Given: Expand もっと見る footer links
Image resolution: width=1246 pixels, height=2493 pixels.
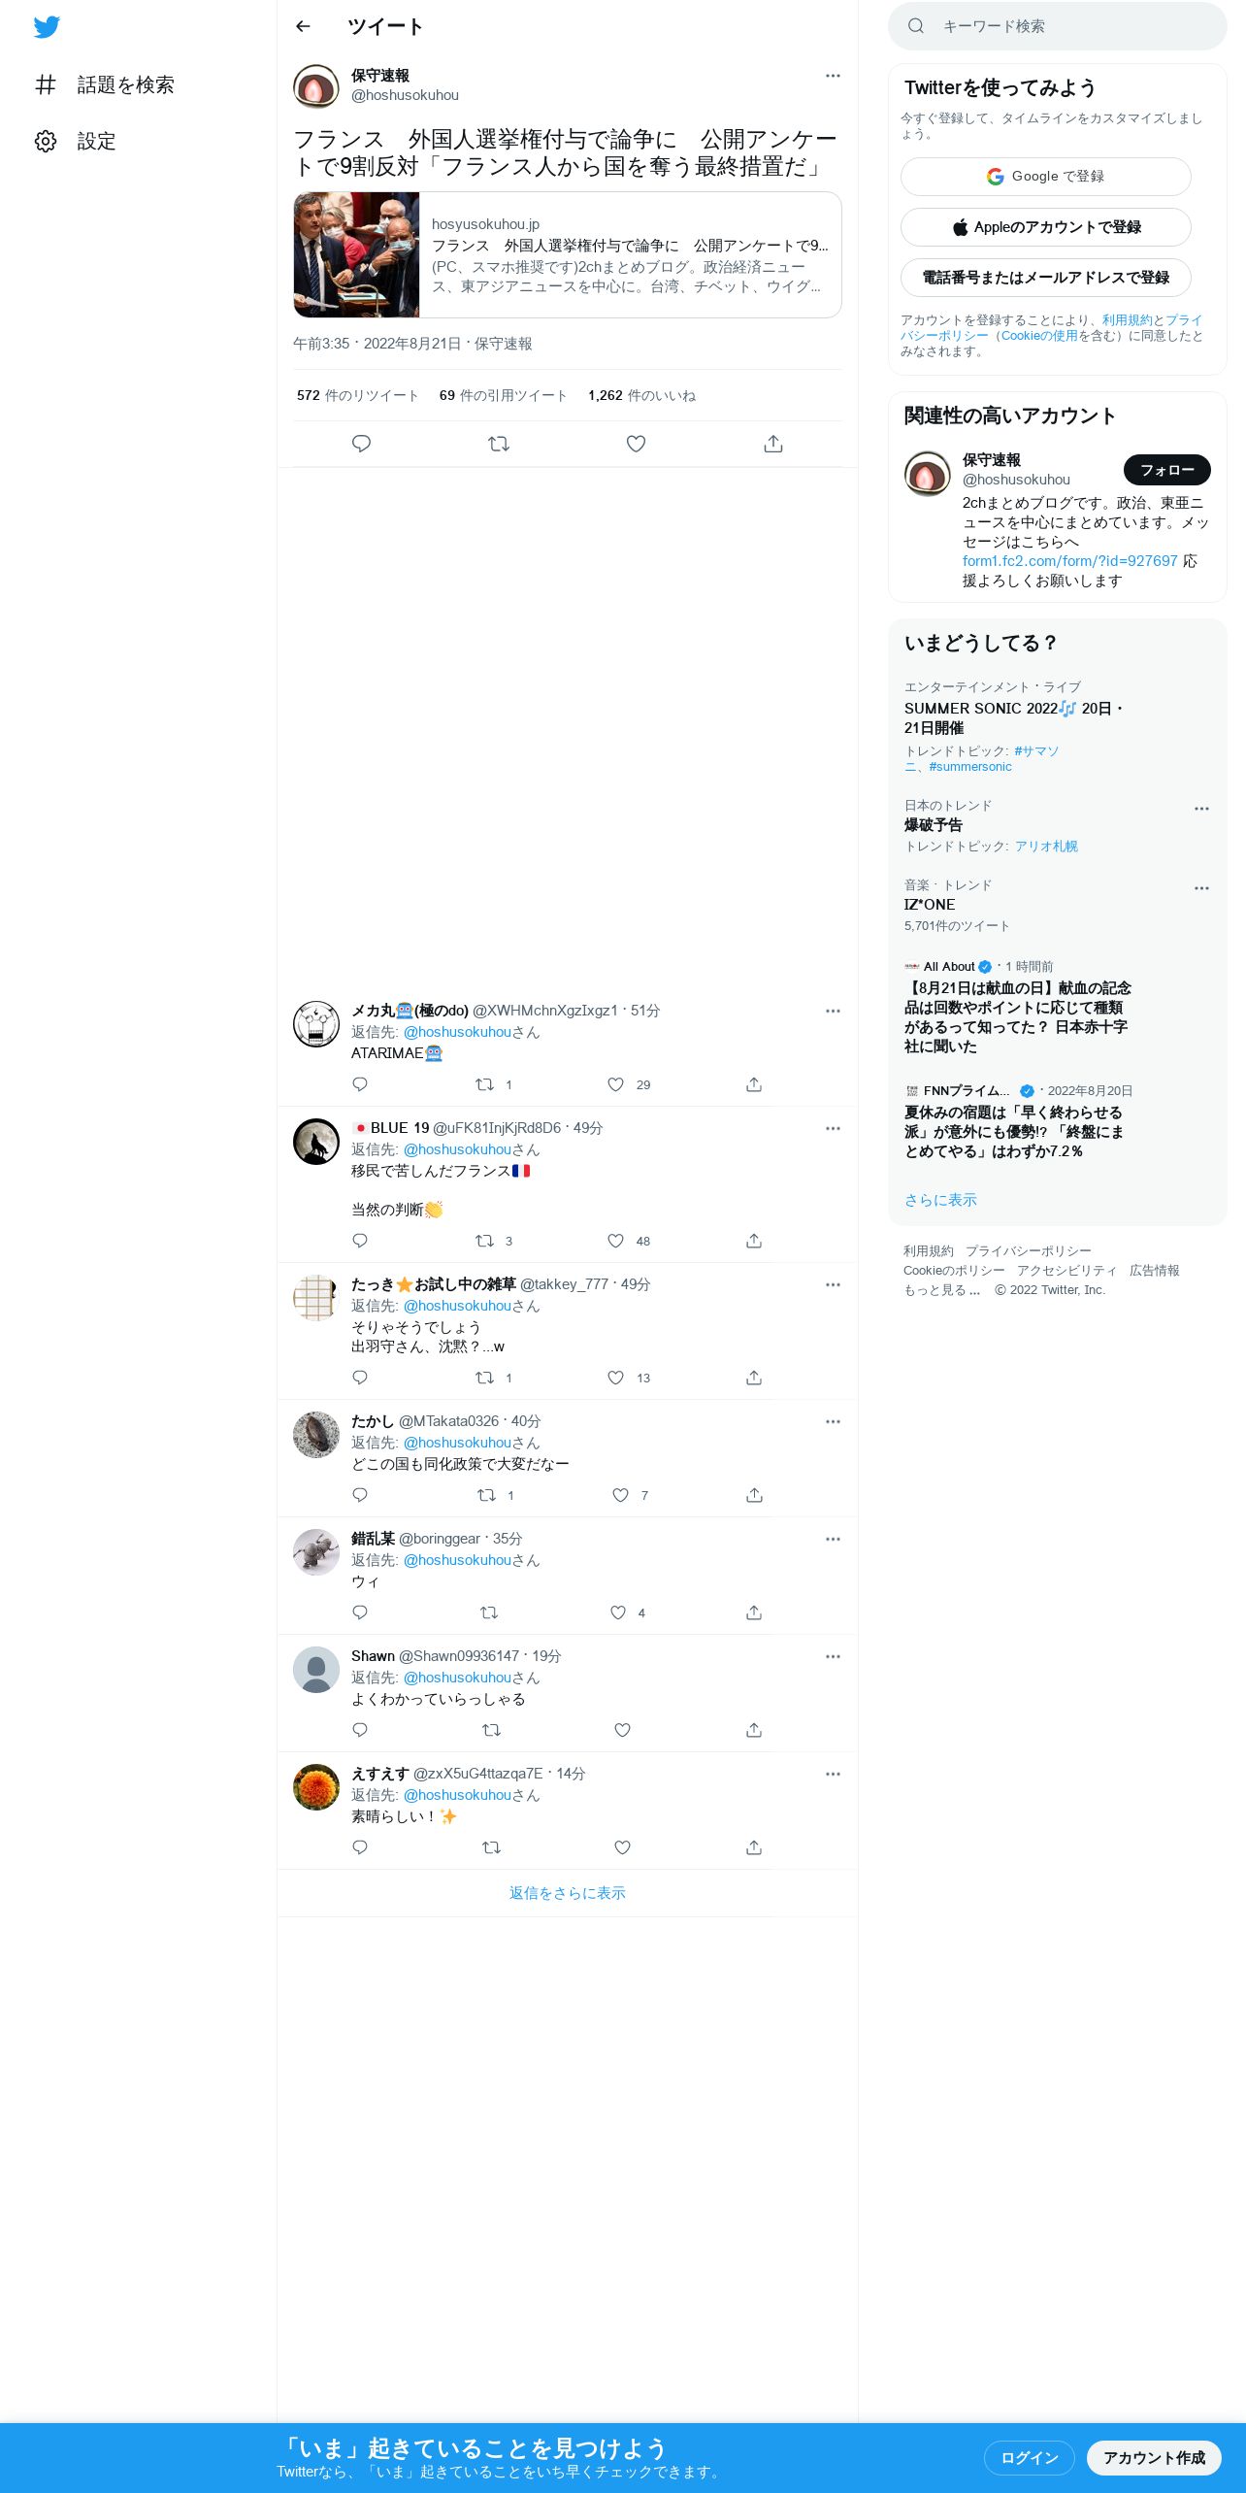Looking at the screenshot, I should (941, 1290).
